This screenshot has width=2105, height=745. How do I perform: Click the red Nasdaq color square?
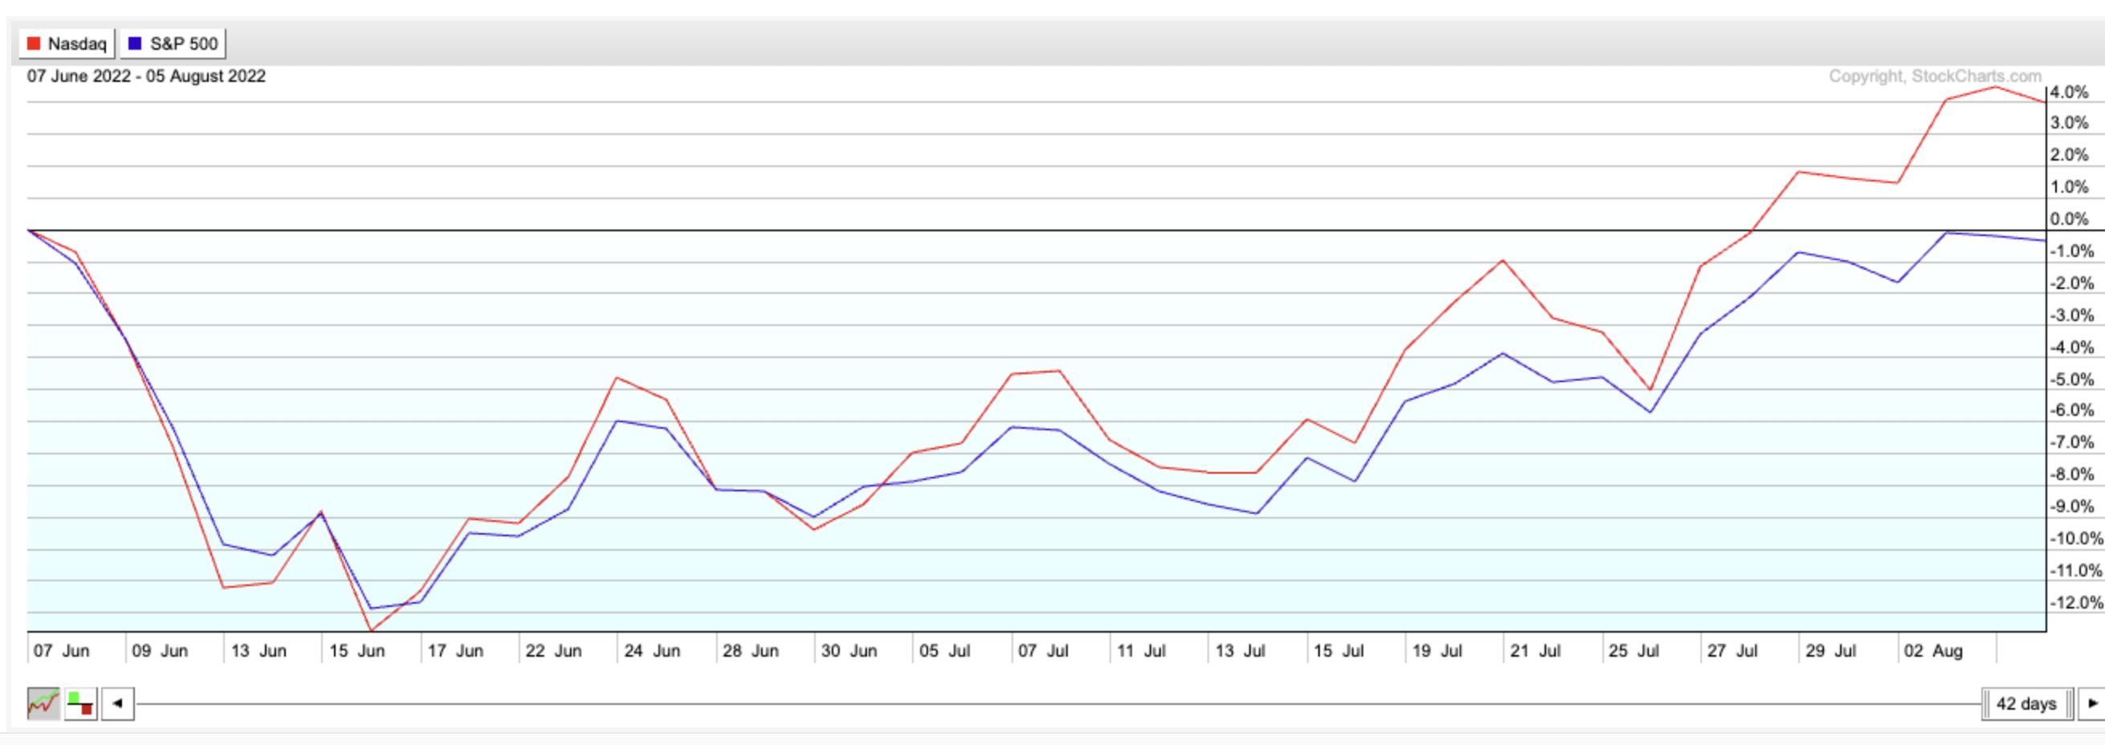pos(34,43)
